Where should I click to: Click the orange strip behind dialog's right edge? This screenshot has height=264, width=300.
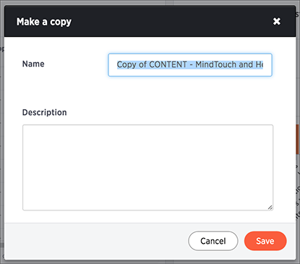pos(298,140)
